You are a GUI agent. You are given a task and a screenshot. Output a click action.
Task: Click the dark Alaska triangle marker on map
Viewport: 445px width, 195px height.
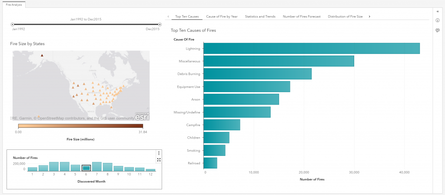pyautogui.click(x=42, y=55)
